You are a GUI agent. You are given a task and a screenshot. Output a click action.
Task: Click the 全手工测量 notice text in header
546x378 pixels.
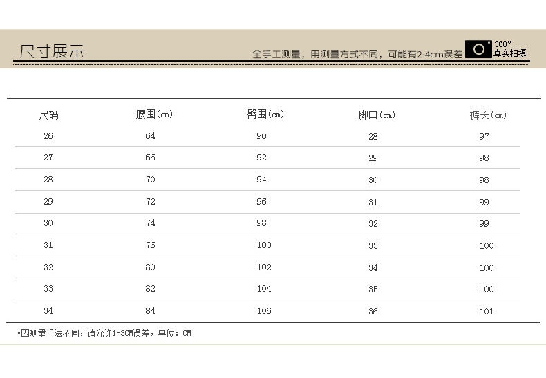357,54
